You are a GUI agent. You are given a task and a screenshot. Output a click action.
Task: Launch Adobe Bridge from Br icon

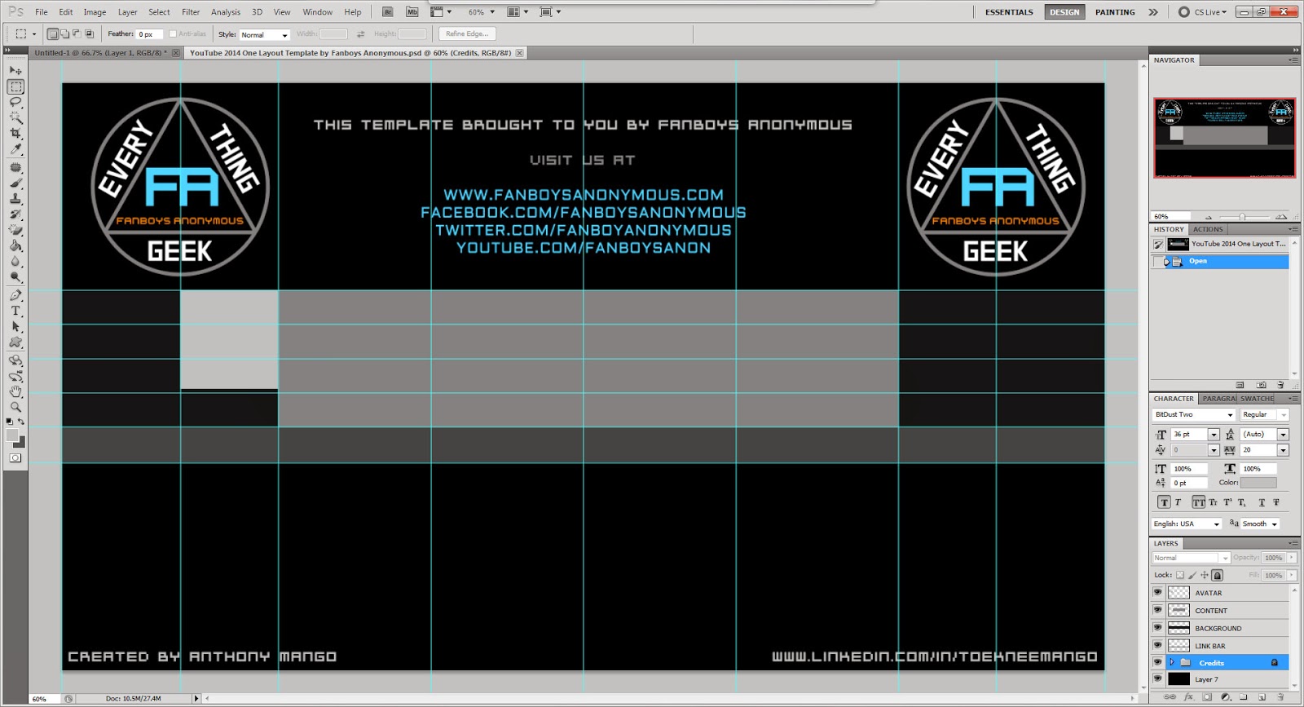(388, 12)
